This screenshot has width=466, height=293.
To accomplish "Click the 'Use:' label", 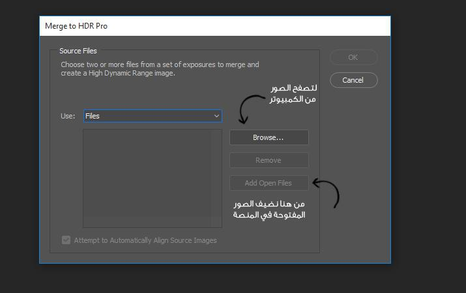I will tap(68, 116).
